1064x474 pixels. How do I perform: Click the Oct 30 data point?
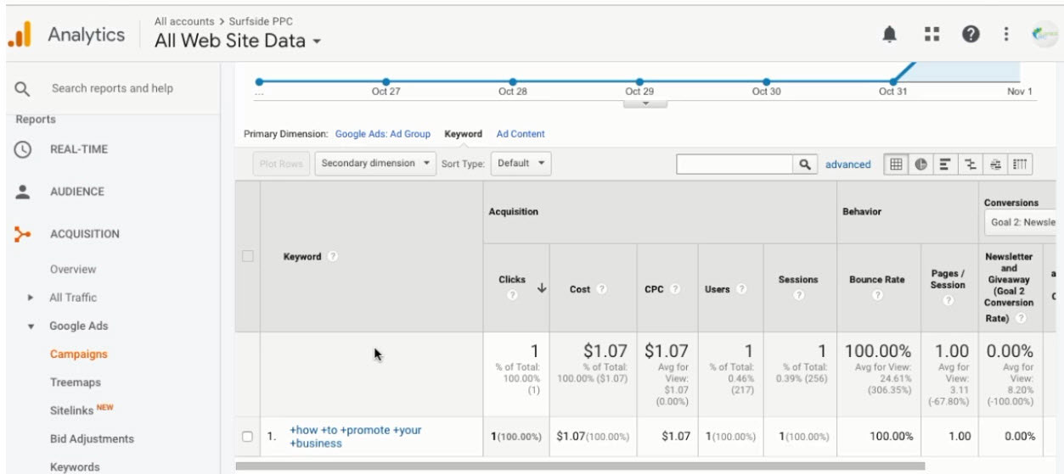[x=766, y=81]
